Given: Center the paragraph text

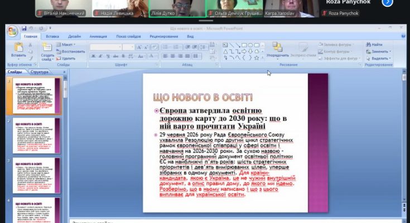Looking at the screenshot, I should coord(172,56).
